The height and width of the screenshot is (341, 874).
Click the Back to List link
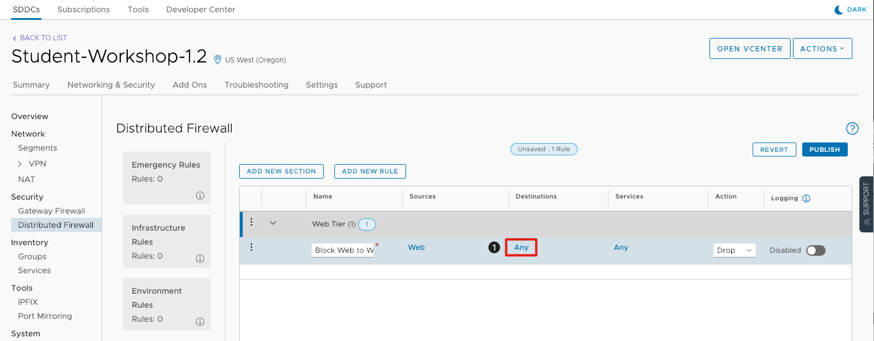click(40, 38)
